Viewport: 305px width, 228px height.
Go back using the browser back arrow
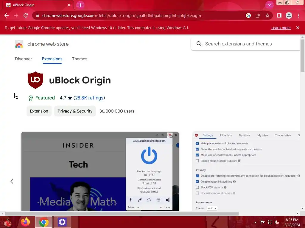[x=7, y=15]
